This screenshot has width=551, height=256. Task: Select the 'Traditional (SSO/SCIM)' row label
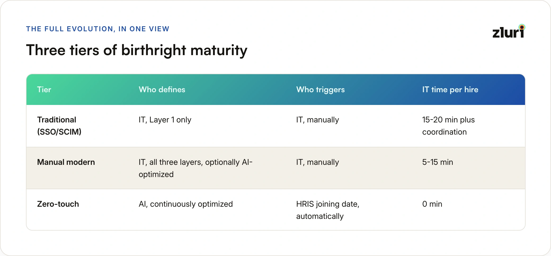click(x=59, y=126)
